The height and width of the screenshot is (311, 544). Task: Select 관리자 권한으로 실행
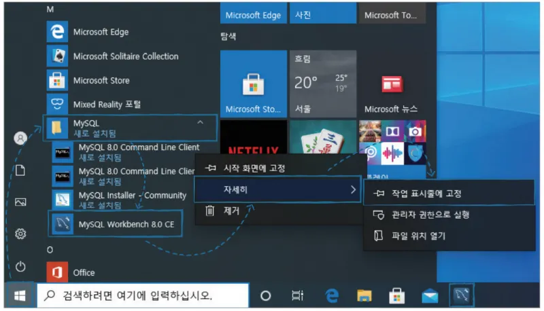pyautogui.click(x=449, y=215)
